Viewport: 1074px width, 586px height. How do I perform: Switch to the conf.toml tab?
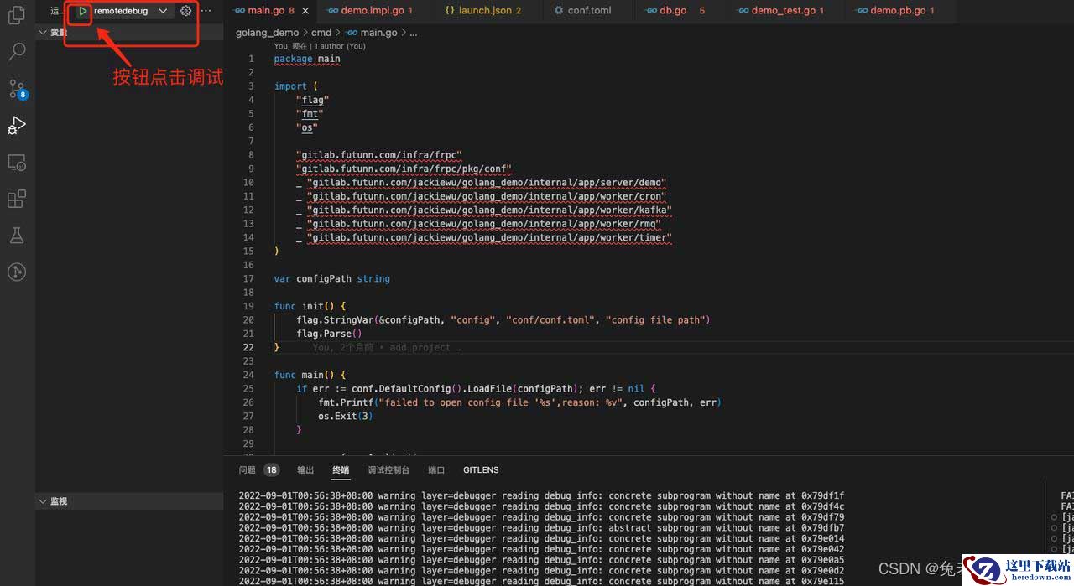[x=582, y=11]
